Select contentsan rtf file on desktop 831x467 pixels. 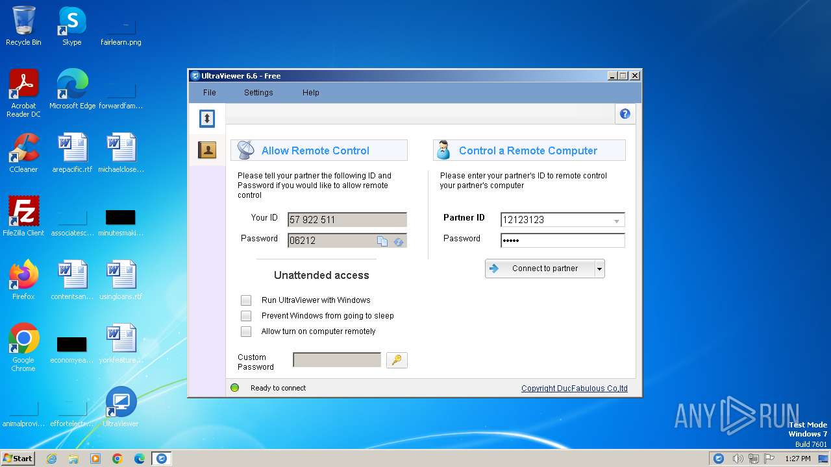pos(72,280)
